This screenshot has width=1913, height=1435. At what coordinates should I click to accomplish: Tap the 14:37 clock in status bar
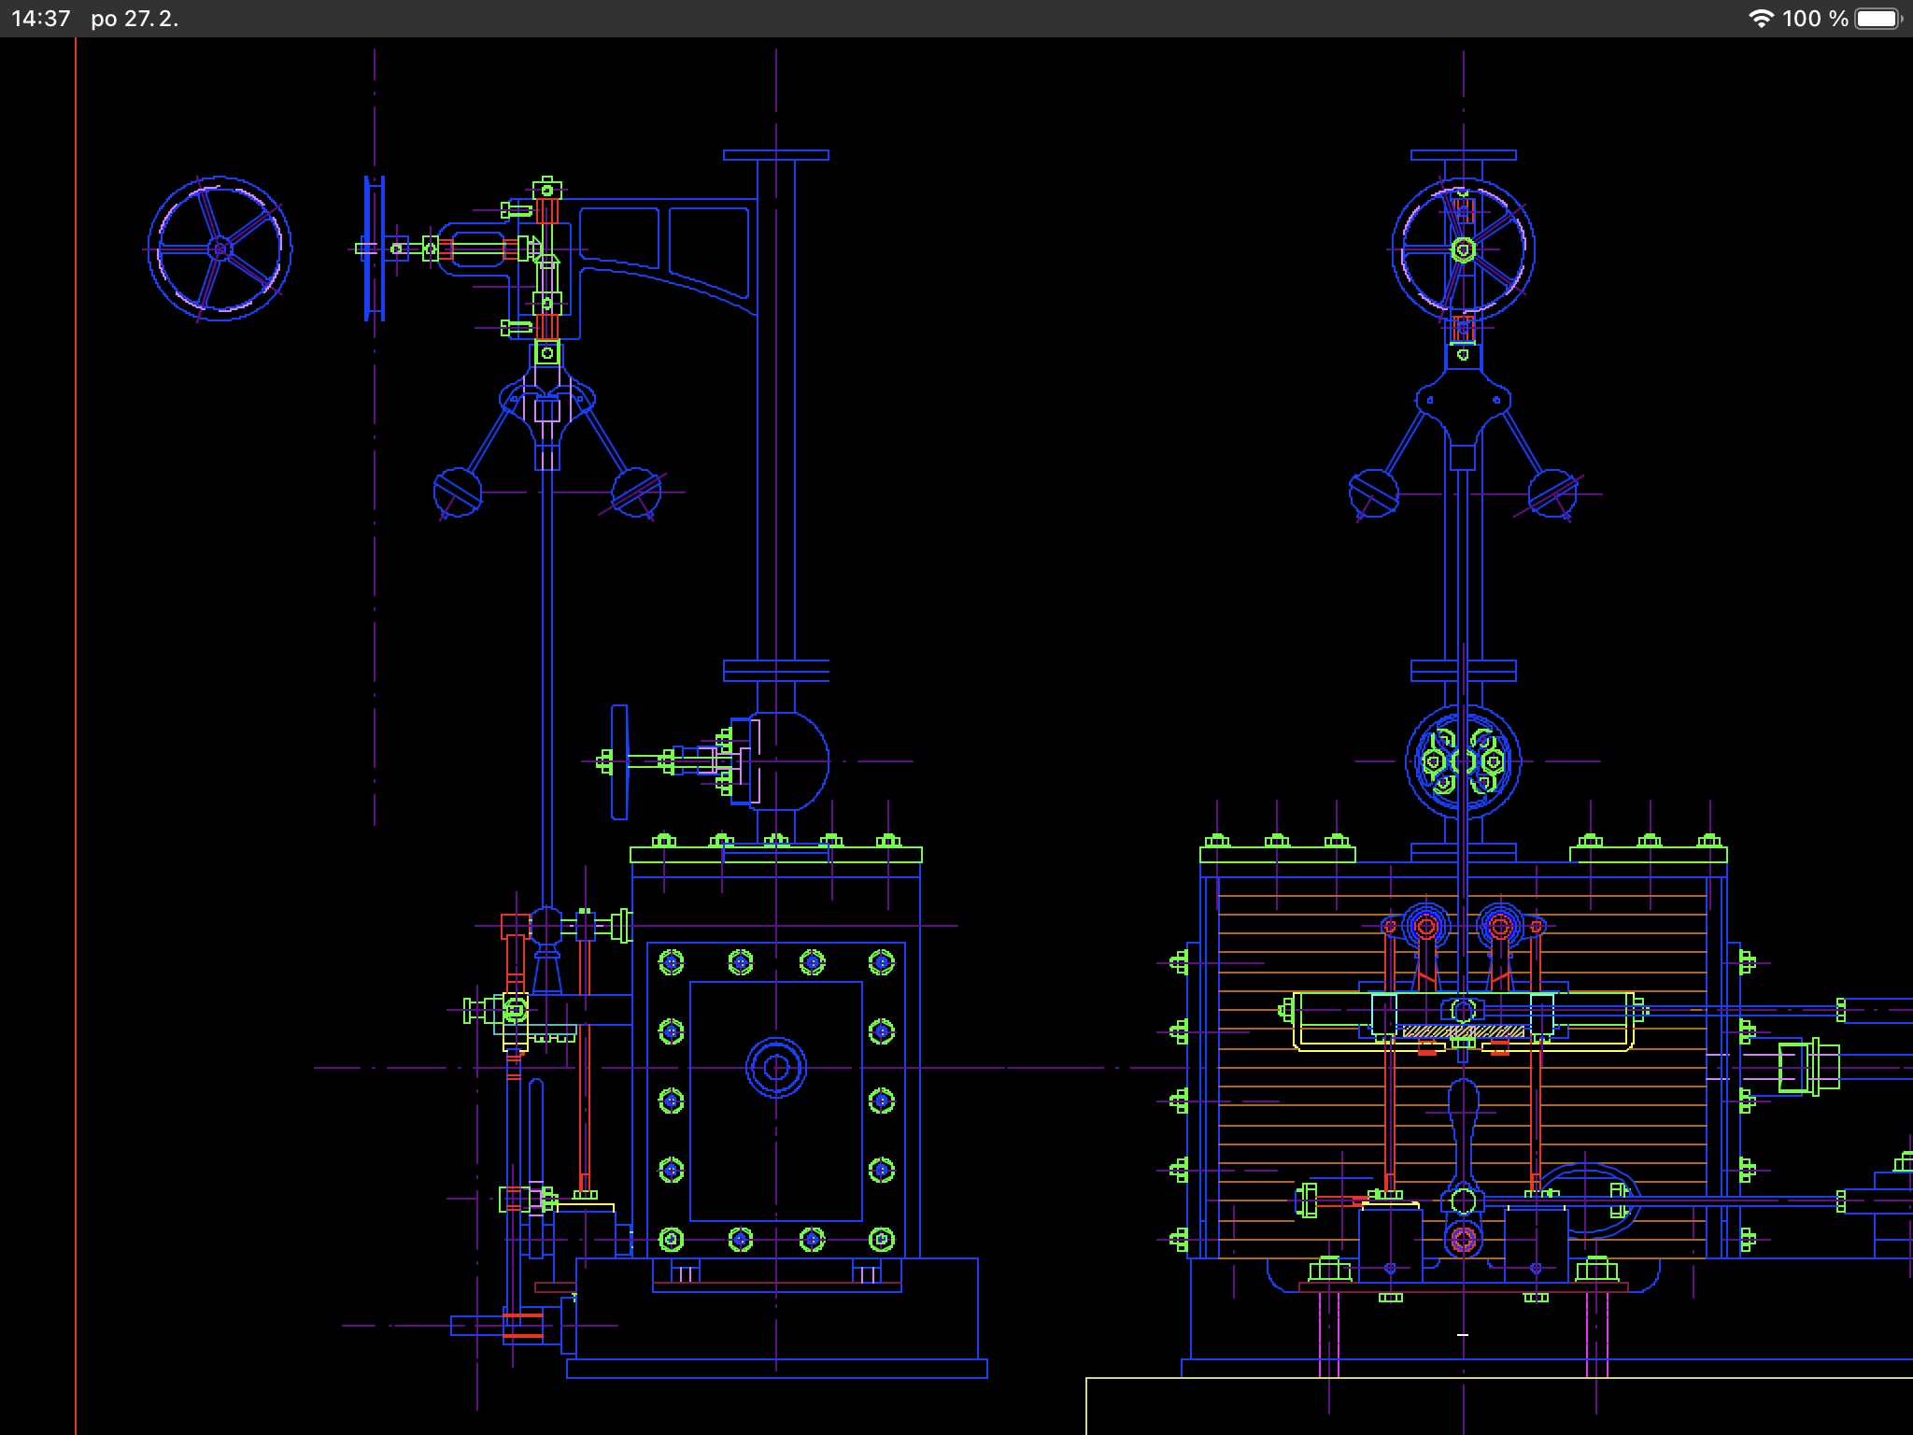(41, 19)
